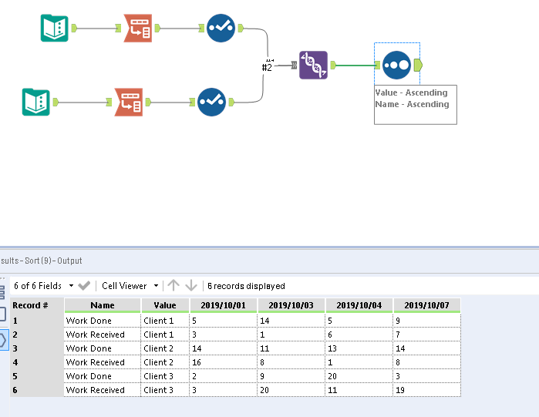The width and height of the screenshot is (539, 417).
Task: Select the Text Input tool on the bottom branch
Action: click(x=36, y=102)
